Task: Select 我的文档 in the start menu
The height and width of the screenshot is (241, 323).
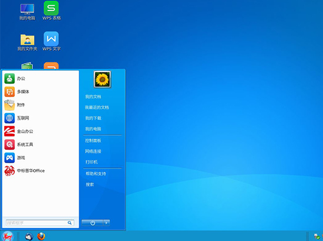Action: coord(93,97)
